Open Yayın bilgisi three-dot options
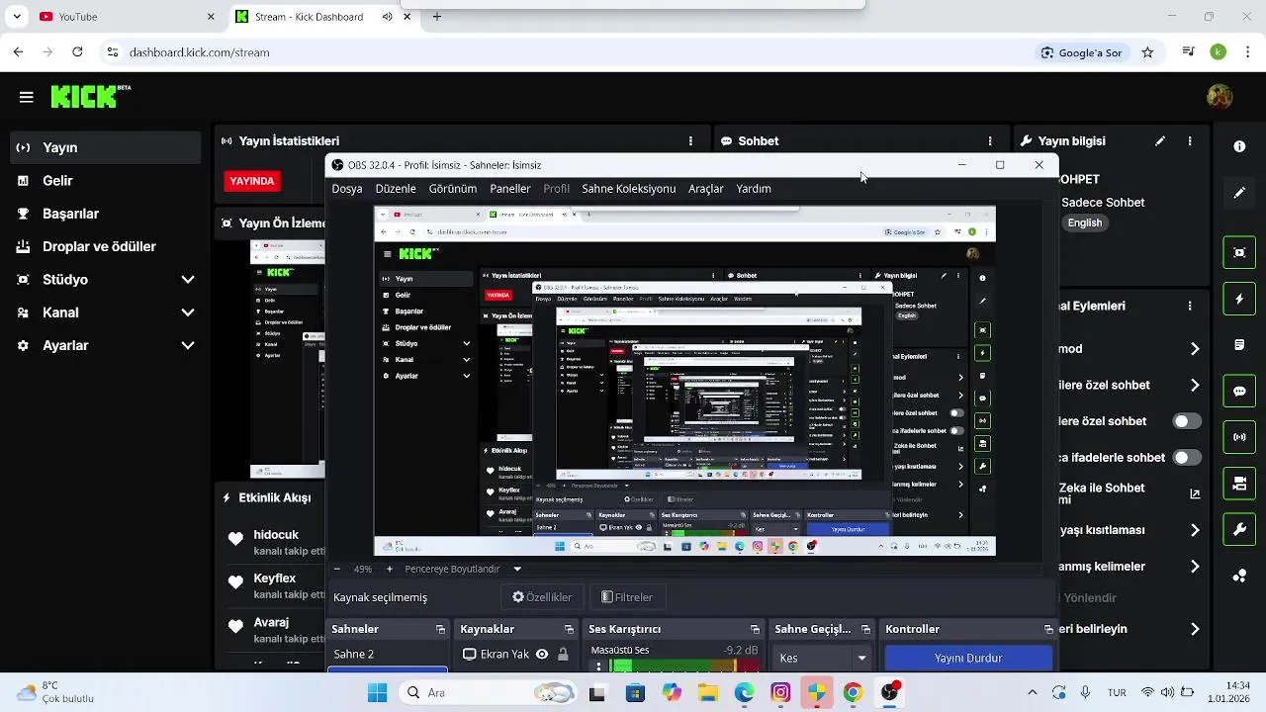1266x712 pixels. pos(1190,141)
